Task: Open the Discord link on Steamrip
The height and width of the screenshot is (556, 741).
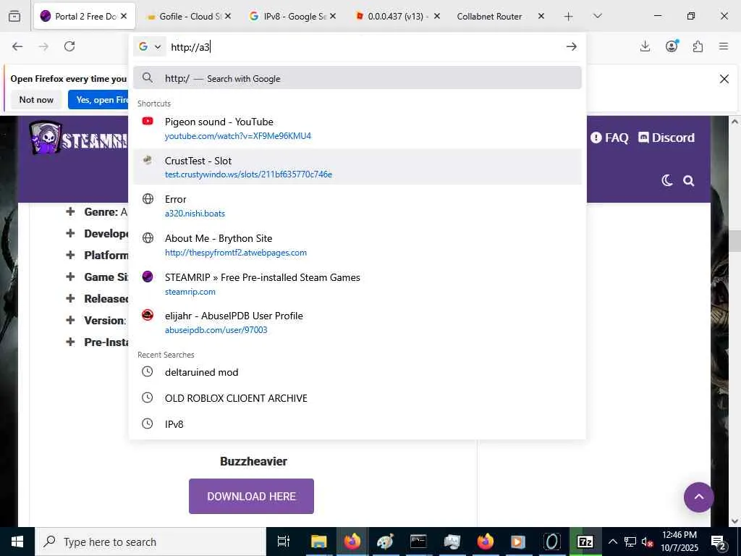Action: pos(666,138)
